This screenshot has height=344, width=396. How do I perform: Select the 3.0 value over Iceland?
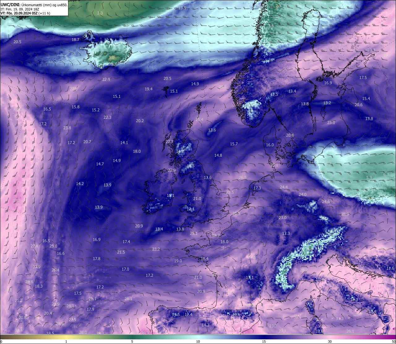coord(112,57)
